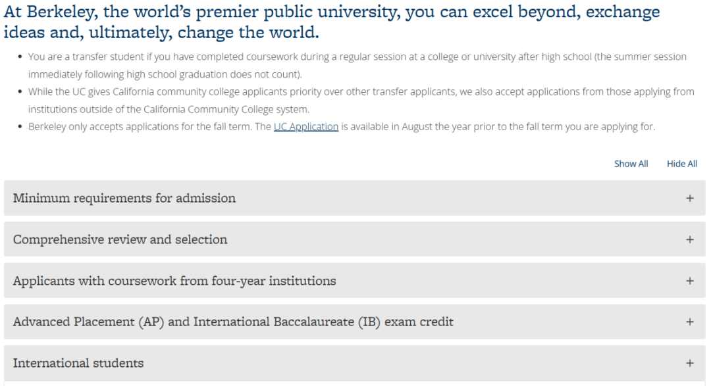
Task: Click heading line "ideas and, ultimately, change the world"
Action: pos(161,33)
